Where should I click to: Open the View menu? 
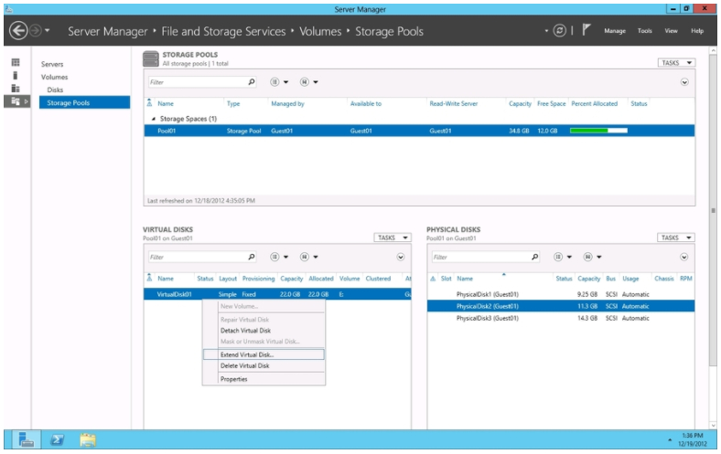point(671,31)
